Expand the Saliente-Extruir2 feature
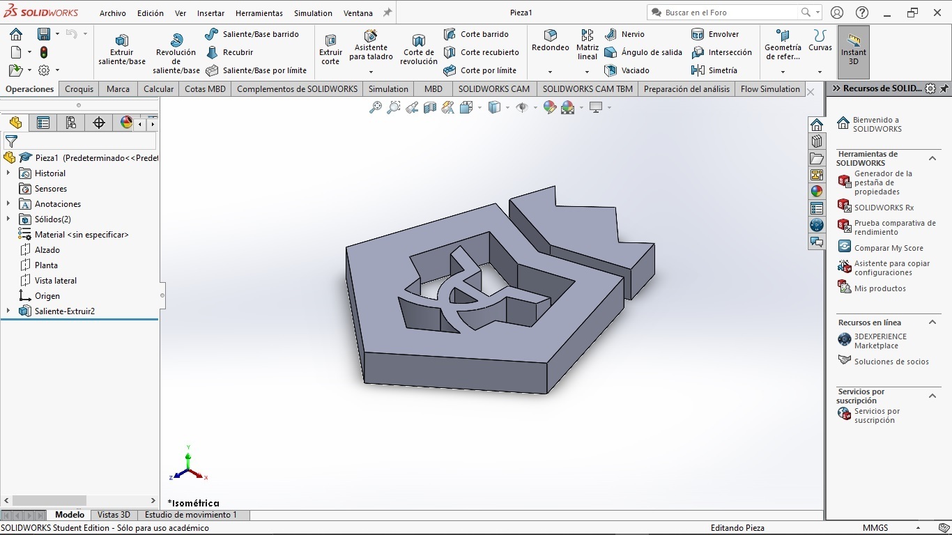 pos(8,311)
